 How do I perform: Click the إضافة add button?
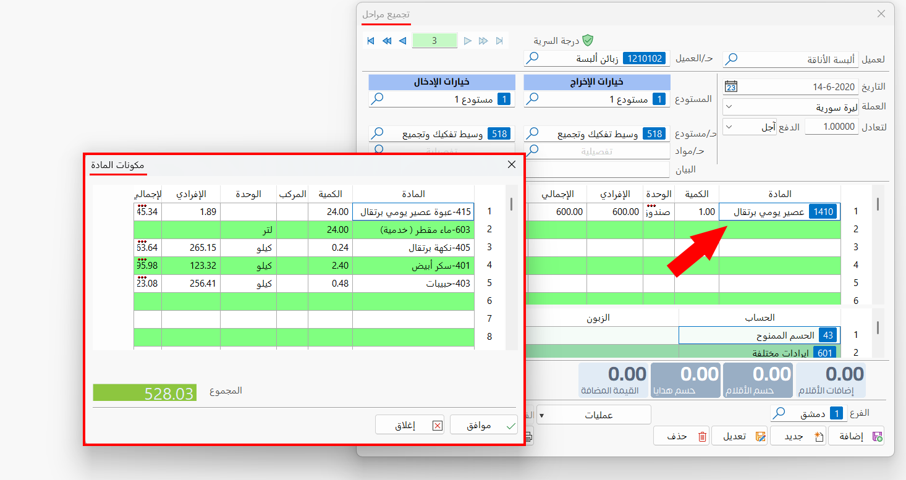tap(856, 436)
